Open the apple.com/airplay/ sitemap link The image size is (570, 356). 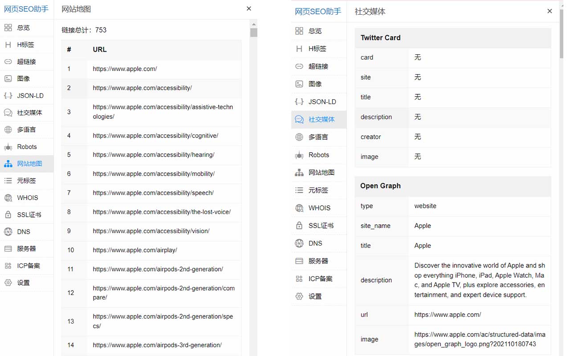tap(135, 250)
